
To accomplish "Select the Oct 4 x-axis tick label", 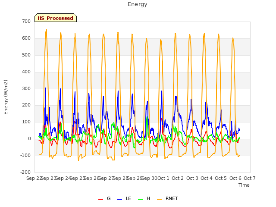I will [206, 178].
